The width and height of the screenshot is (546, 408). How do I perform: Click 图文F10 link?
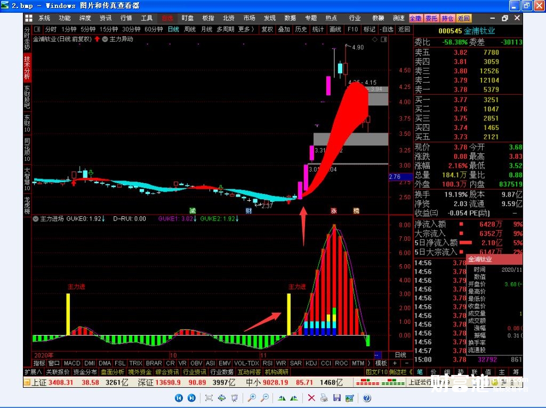click(x=376, y=372)
